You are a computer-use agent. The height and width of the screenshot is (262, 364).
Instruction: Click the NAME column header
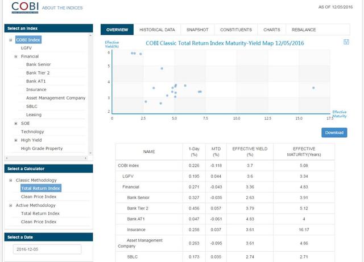149,152
